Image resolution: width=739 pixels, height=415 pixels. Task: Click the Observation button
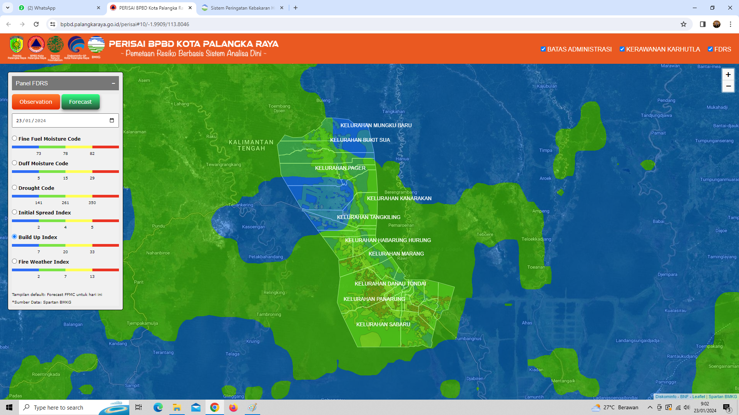(36, 102)
